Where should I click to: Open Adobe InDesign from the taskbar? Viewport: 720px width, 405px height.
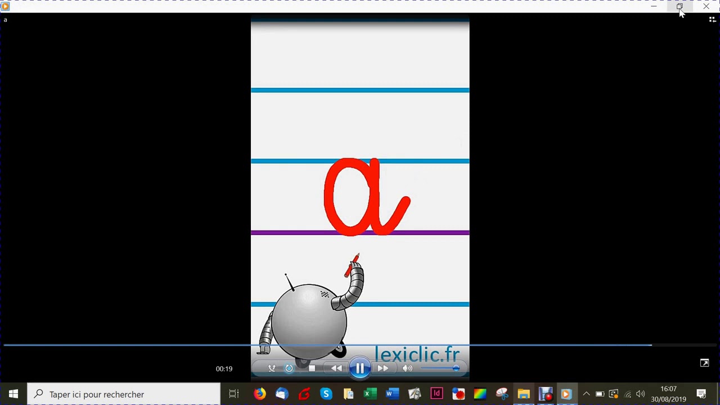coord(436,394)
